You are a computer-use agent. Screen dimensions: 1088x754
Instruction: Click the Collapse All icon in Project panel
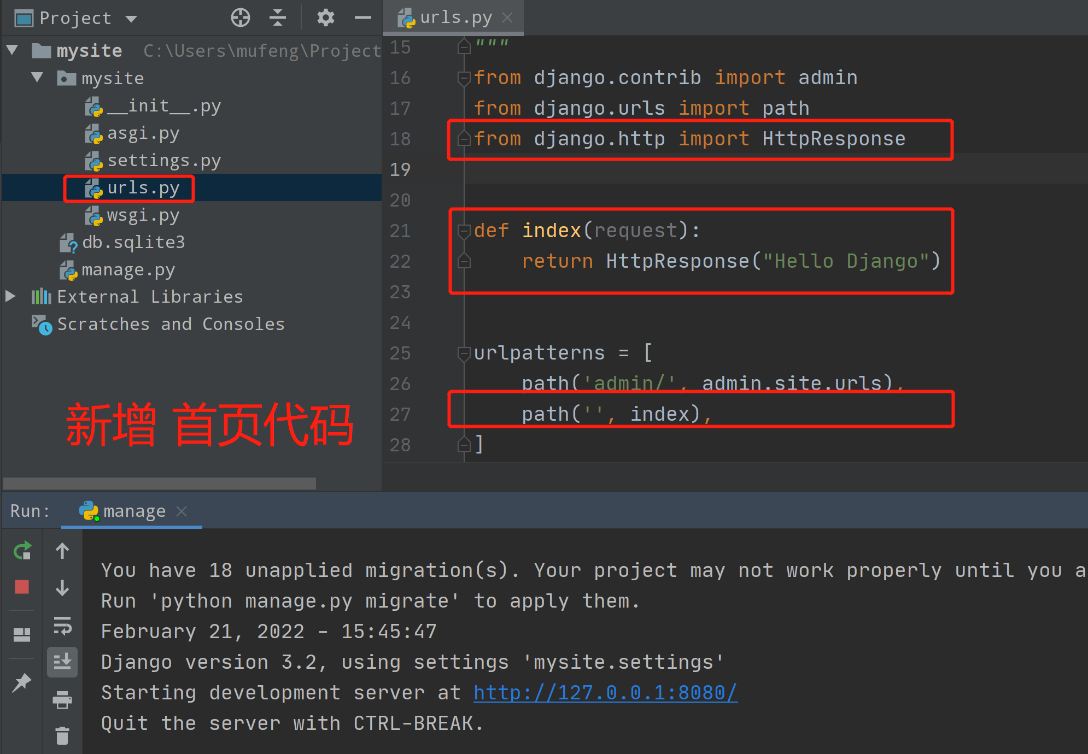[x=278, y=17]
